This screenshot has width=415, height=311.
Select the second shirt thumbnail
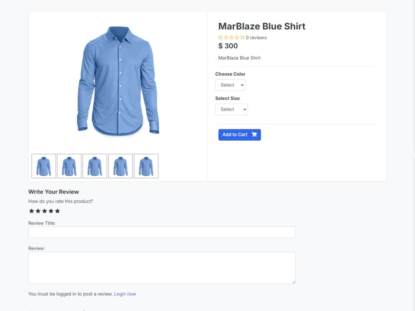(x=69, y=166)
